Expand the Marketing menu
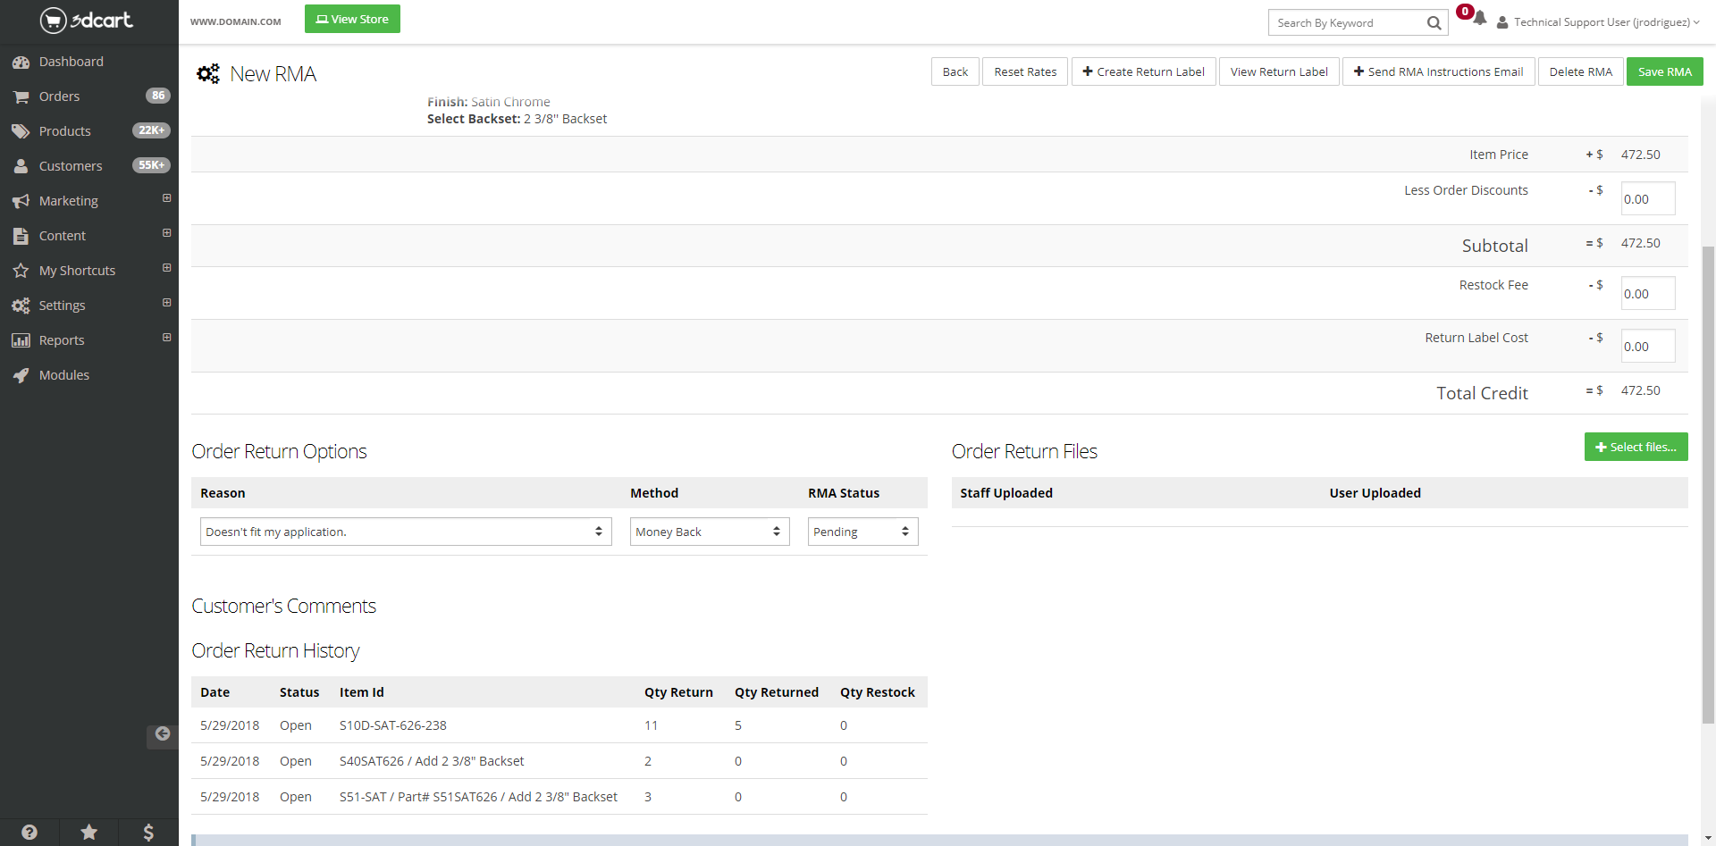Screen dimensions: 1716x846 click(x=166, y=198)
